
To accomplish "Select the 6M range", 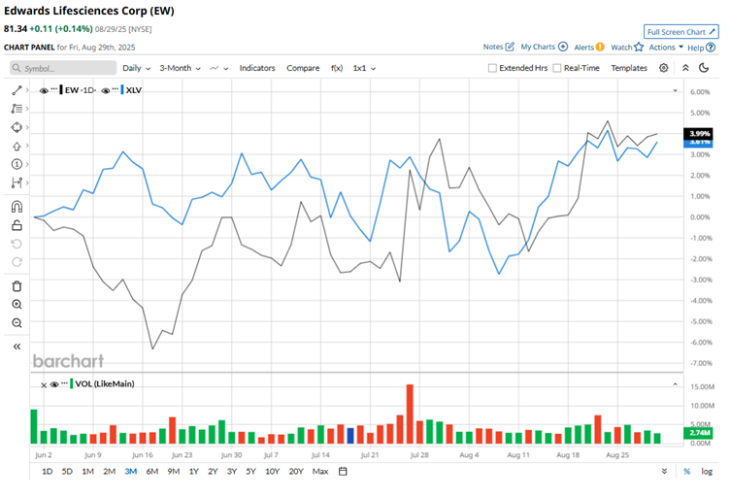I will coord(151,472).
